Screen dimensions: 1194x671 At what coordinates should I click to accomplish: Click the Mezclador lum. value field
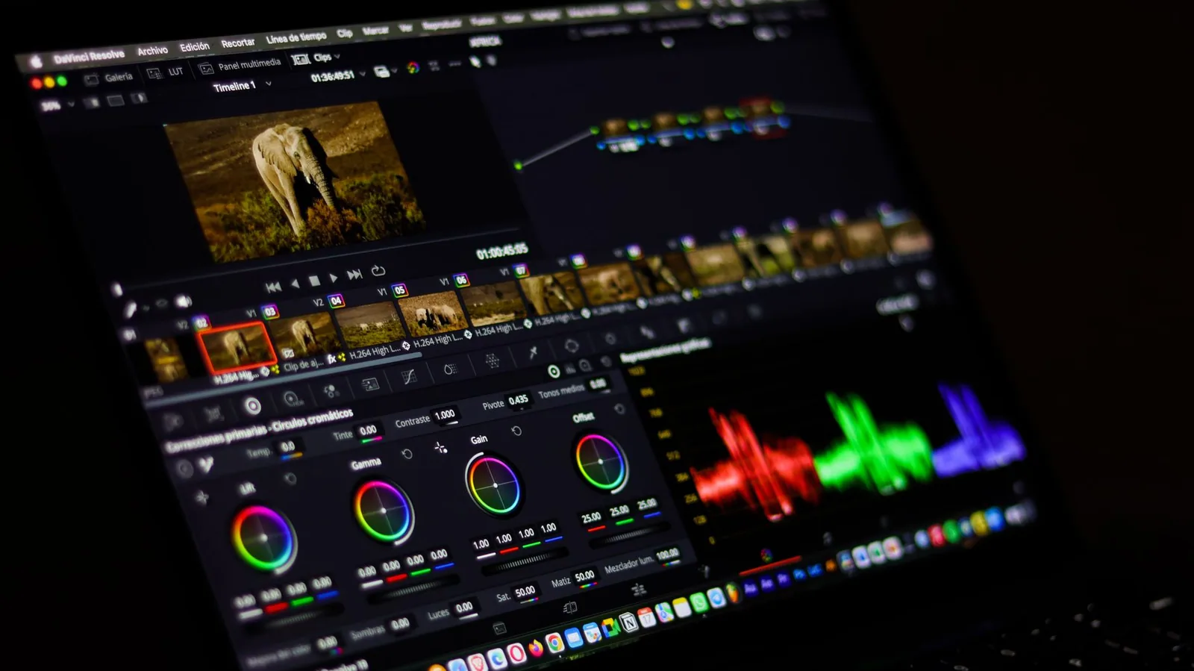click(668, 555)
